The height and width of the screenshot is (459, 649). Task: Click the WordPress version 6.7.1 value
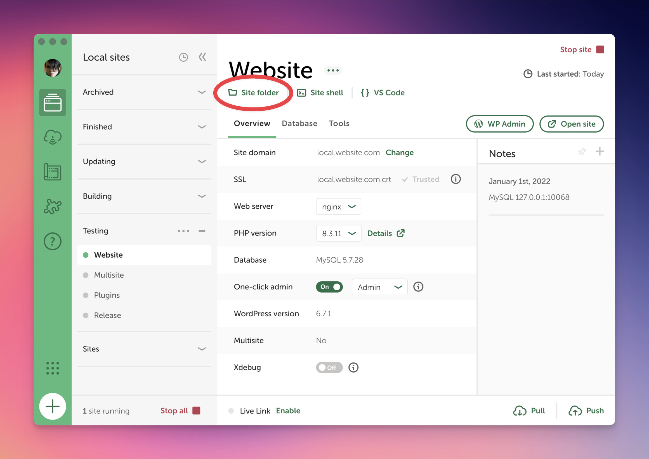324,314
